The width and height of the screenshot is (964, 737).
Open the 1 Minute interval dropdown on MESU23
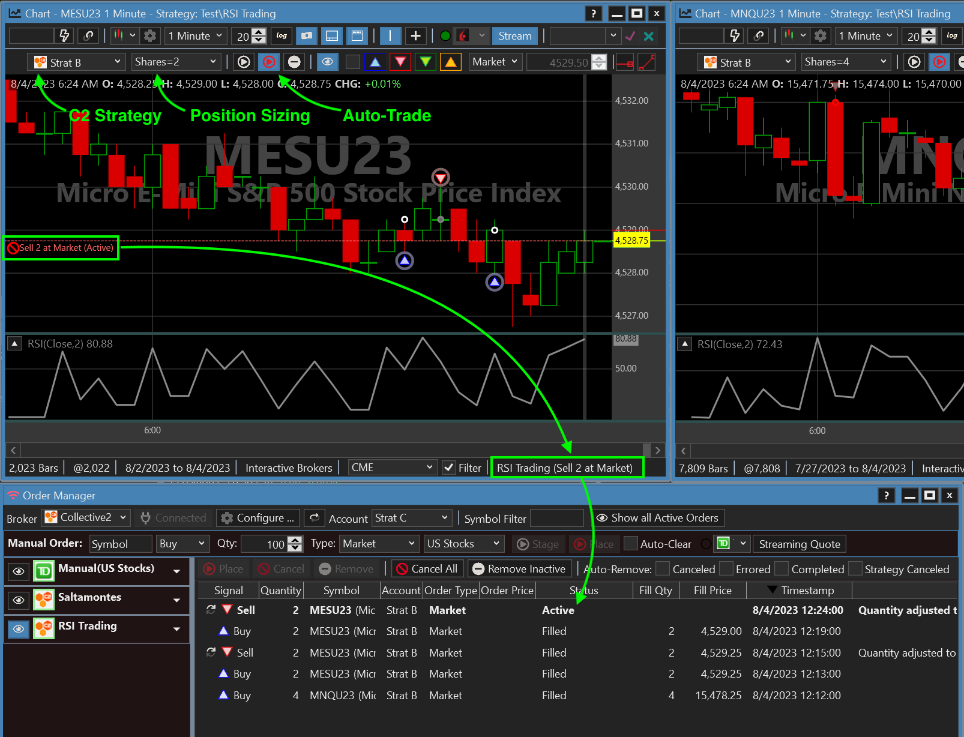[x=195, y=36]
